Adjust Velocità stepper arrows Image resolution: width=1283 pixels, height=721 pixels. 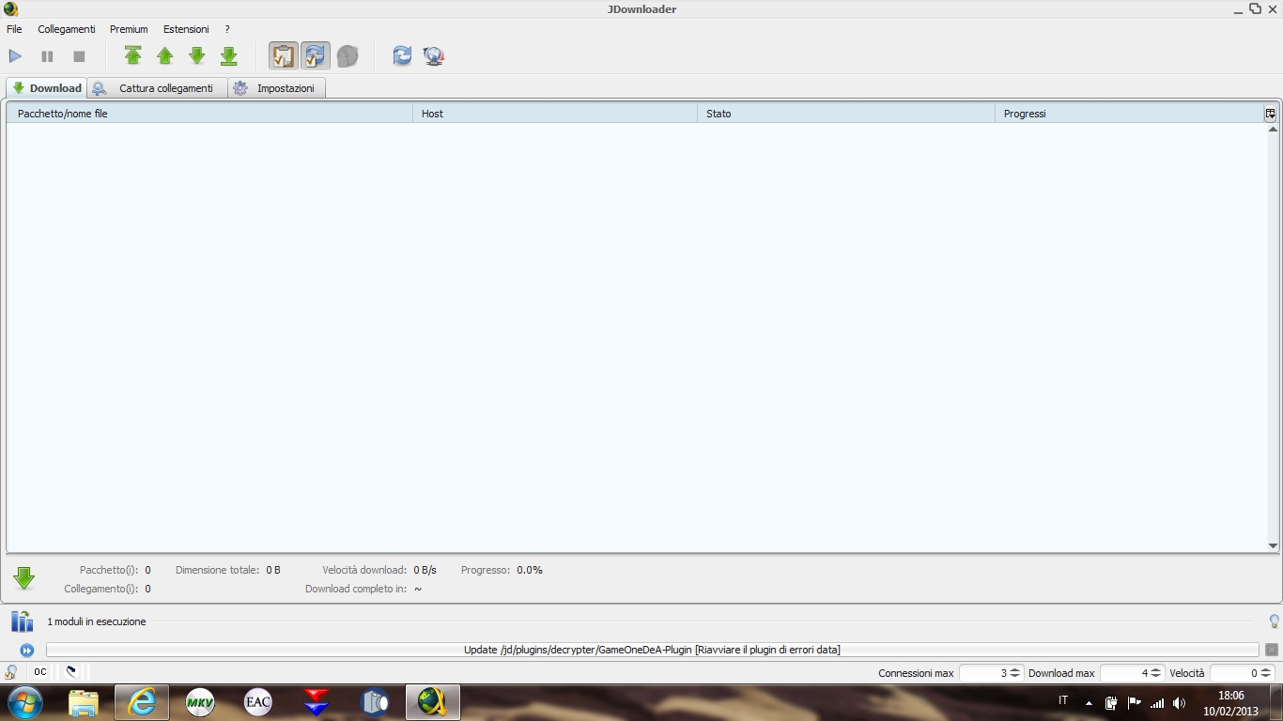pos(1266,673)
